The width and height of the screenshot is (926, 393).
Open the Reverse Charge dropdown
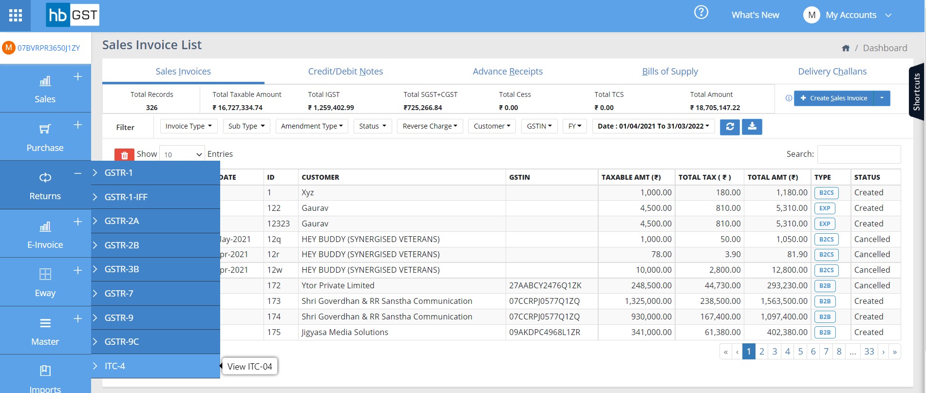pos(430,126)
